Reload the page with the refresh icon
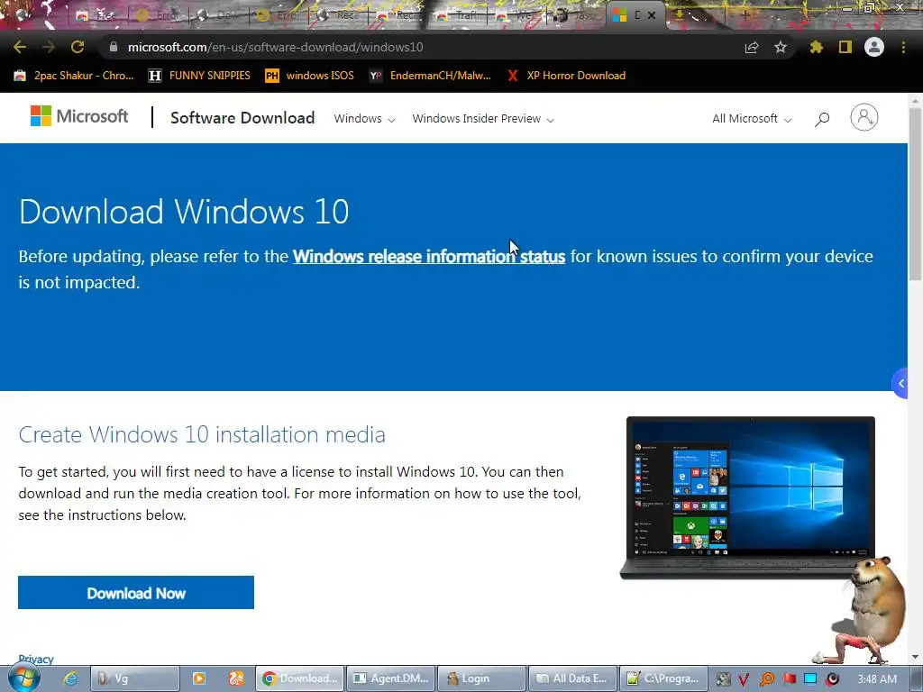Screen dimensions: 923x692 pos(78,47)
